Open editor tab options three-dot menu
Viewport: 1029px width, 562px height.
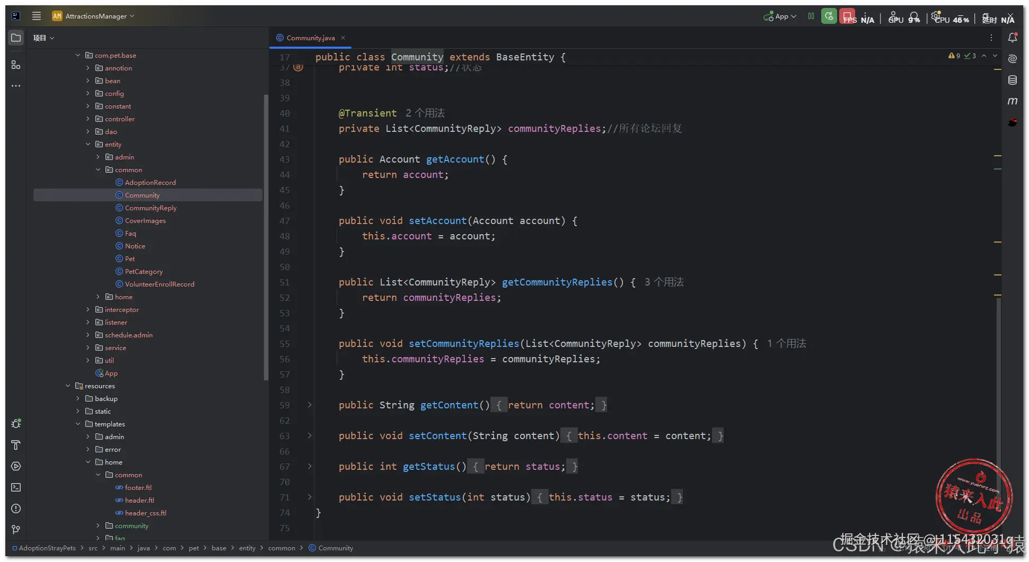pyautogui.click(x=991, y=38)
